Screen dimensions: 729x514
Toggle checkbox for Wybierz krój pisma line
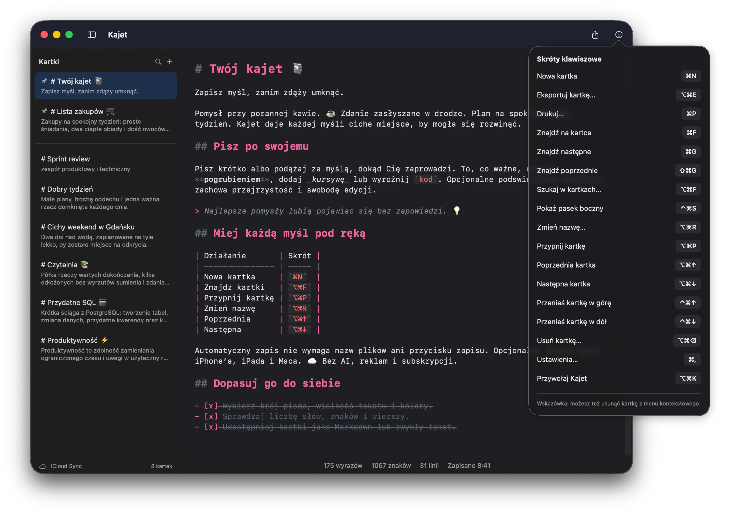click(x=211, y=406)
